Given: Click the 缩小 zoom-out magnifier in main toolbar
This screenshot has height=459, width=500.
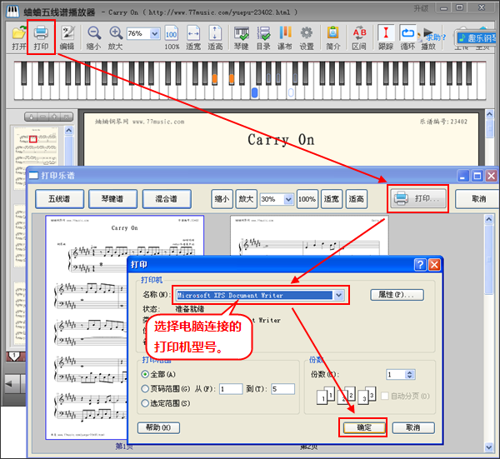Looking at the screenshot, I should (x=94, y=37).
